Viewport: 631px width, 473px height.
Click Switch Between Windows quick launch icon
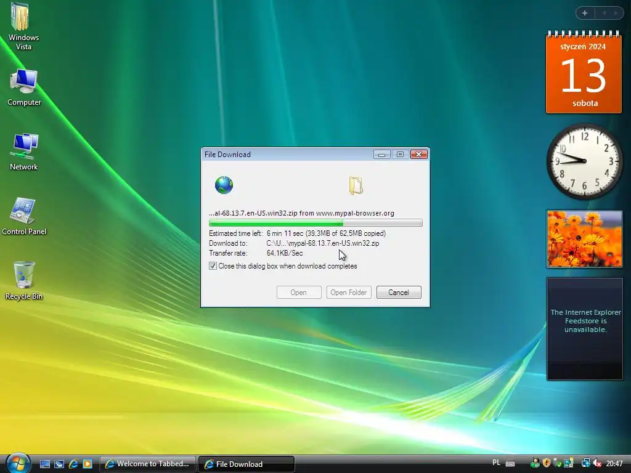pyautogui.click(x=59, y=464)
